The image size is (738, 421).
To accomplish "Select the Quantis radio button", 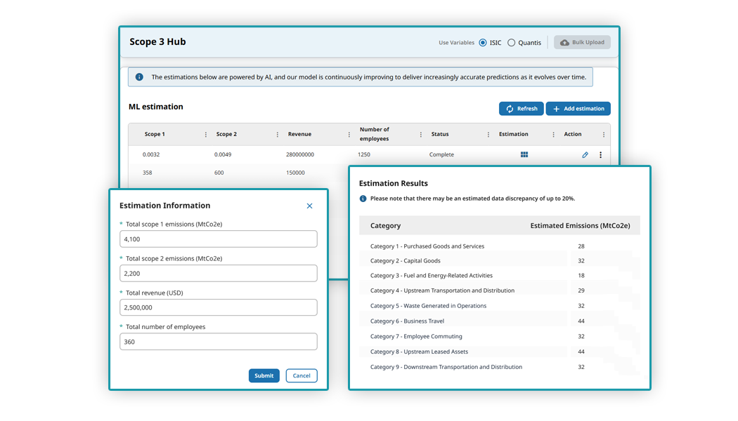I will coord(512,42).
